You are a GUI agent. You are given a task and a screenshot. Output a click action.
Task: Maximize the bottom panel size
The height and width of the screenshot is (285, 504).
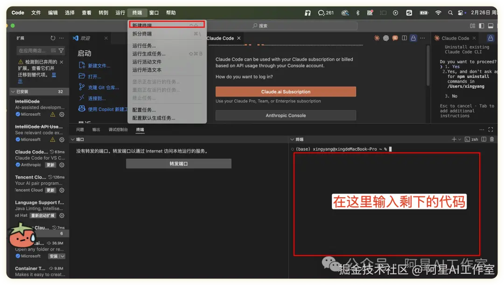click(x=490, y=130)
